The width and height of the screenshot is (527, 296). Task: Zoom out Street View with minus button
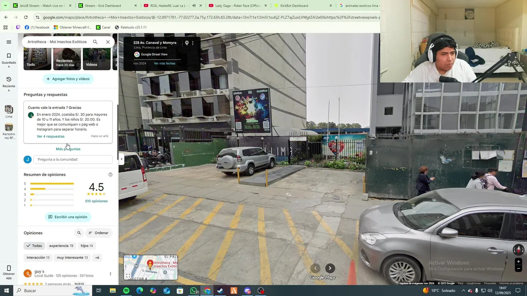click(x=518, y=268)
